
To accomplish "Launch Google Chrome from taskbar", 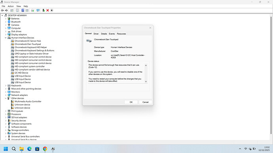I will 45,149.
